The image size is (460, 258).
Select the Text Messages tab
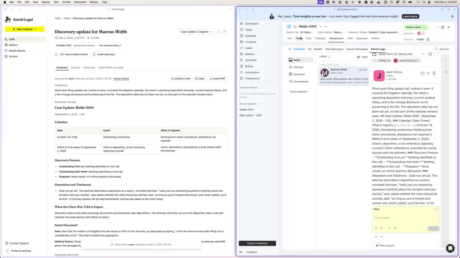[x=334, y=49]
